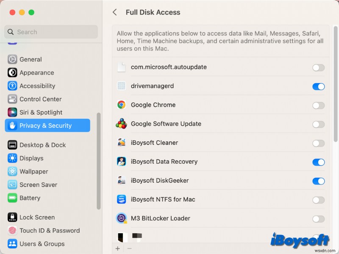339x254 pixels.
Task: Select the Desktop & Dock label
Action: (x=43, y=145)
